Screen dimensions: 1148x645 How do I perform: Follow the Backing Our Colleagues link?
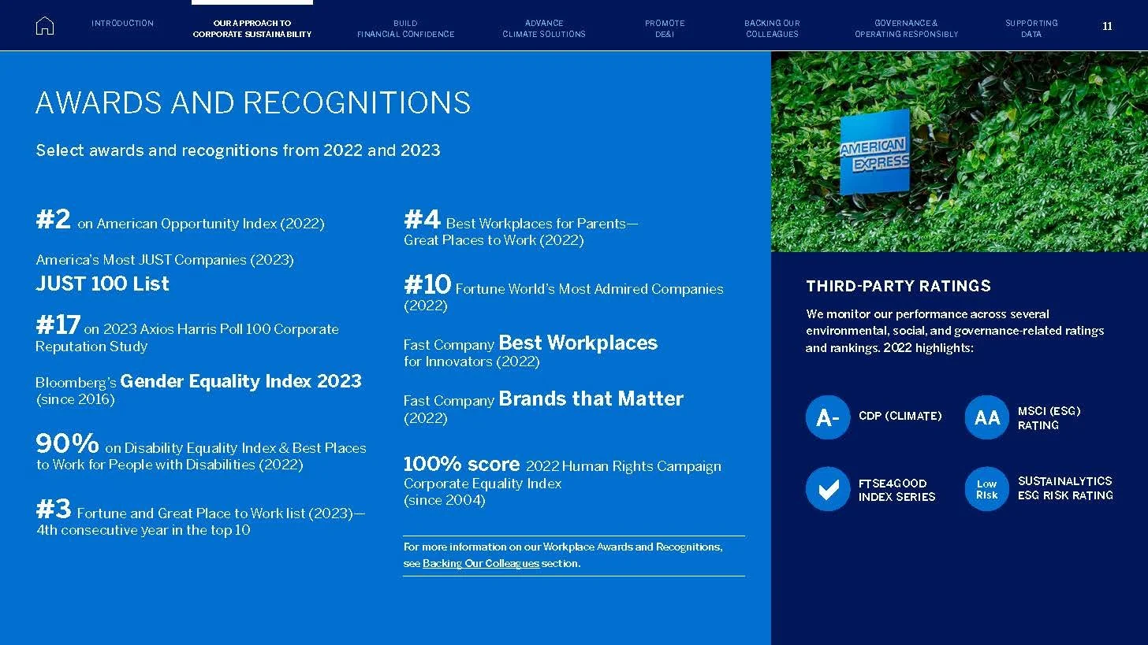click(481, 564)
